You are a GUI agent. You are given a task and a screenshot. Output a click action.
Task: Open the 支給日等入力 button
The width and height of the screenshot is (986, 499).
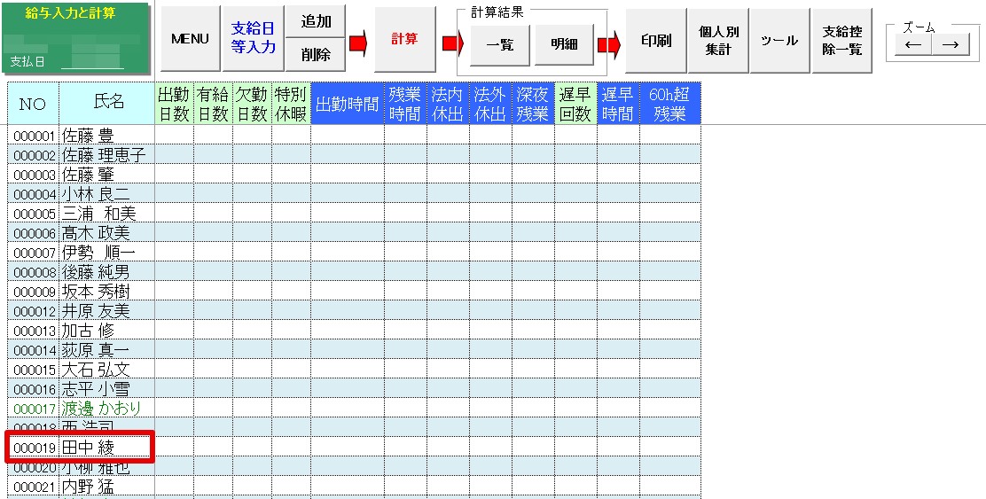(x=254, y=39)
